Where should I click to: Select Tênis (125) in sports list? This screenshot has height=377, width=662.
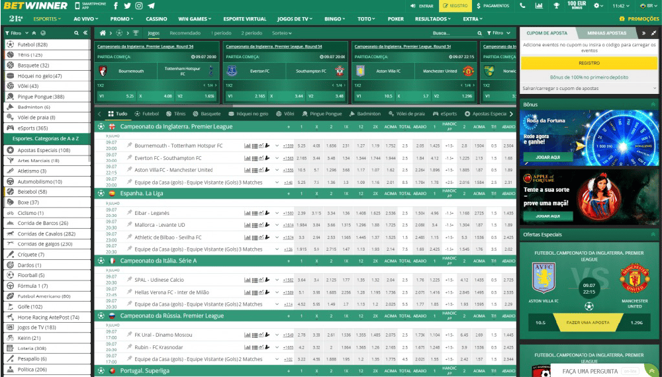[47, 55]
